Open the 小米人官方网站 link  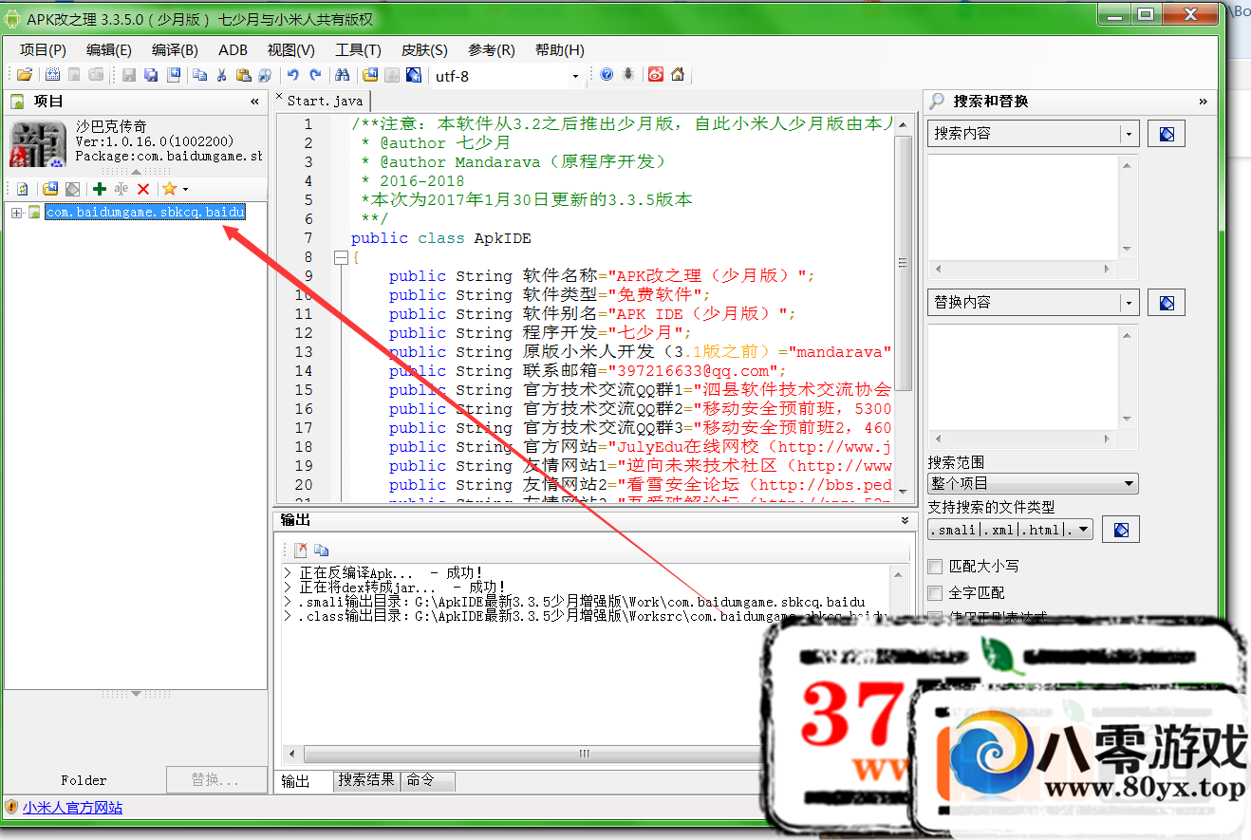click(72, 808)
